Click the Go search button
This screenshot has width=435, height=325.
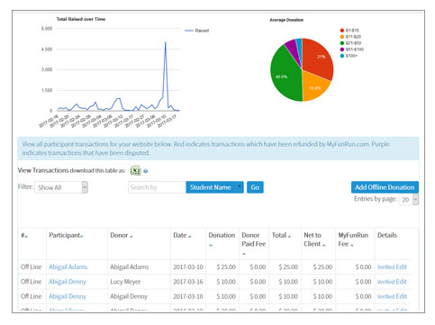tap(255, 187)
